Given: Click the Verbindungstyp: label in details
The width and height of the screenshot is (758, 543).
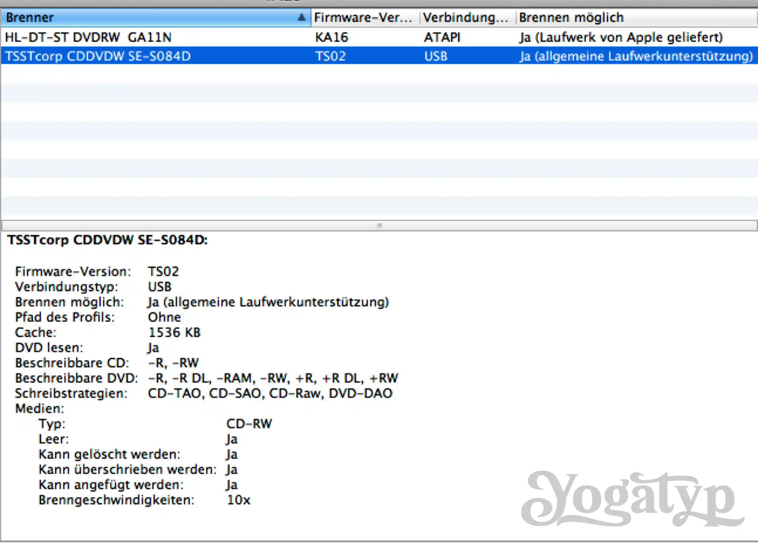Looking at the screenshot, I should click(x=67, y=287).
